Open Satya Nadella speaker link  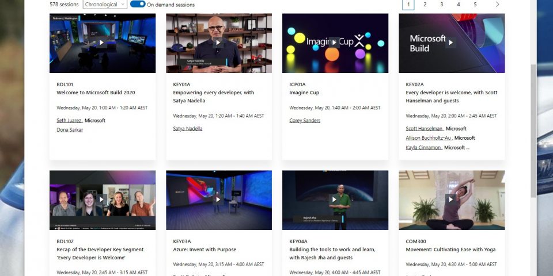click(x=188, y=128)
